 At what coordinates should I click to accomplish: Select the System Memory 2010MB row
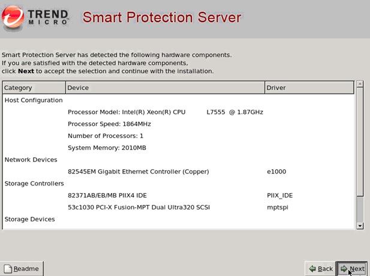(107, 148)
